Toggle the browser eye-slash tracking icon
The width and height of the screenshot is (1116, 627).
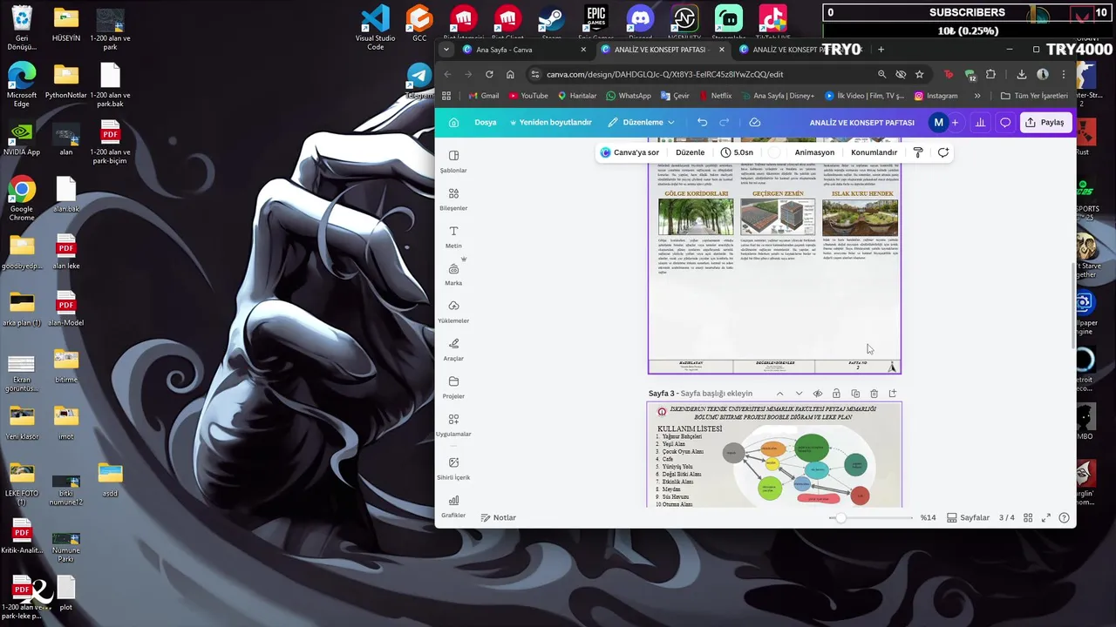[x=901, y=74]
